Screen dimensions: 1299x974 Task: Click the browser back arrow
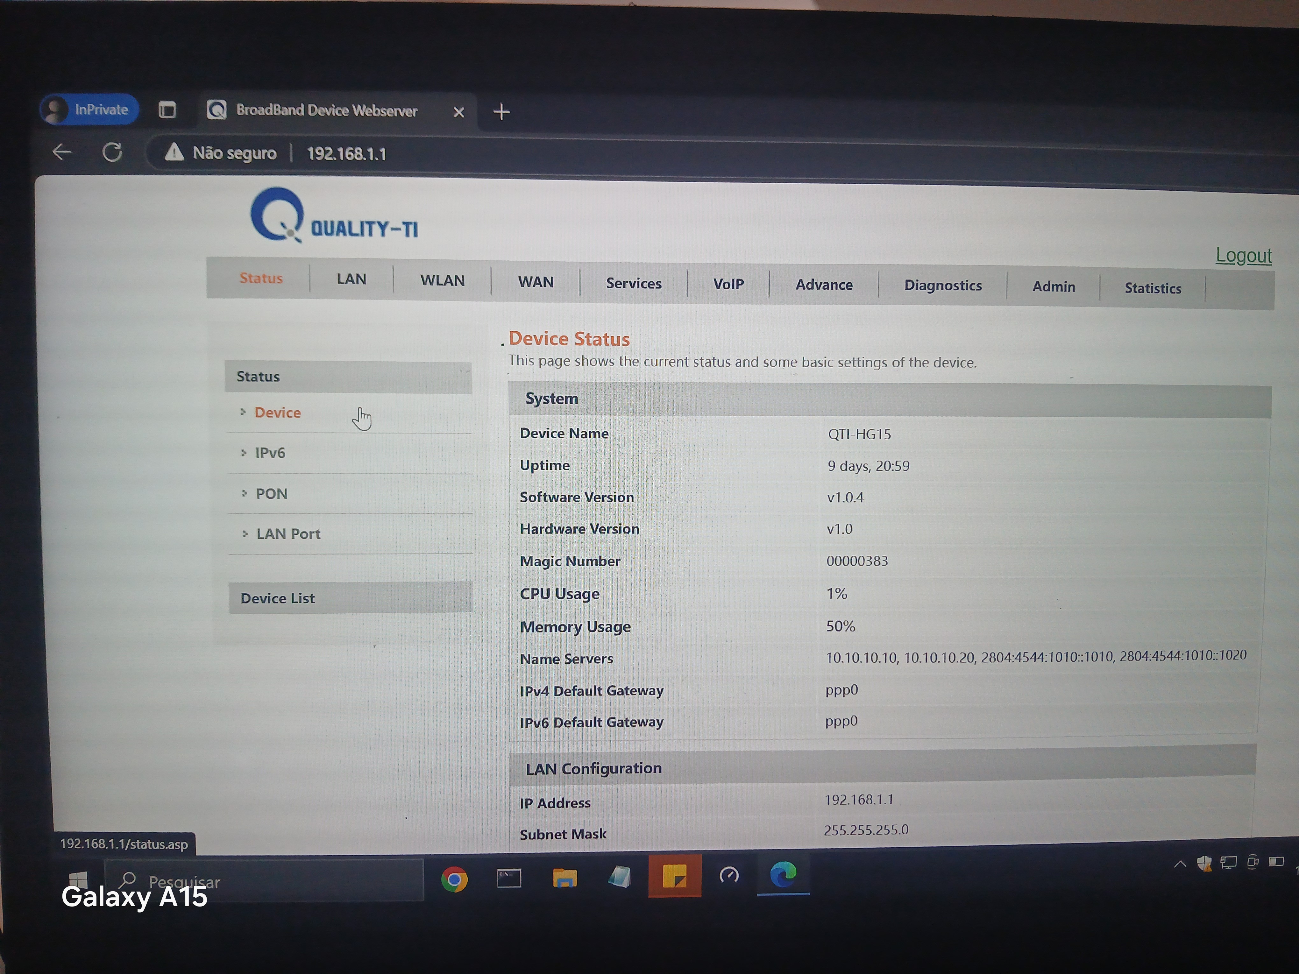click(x=62, y=152)
